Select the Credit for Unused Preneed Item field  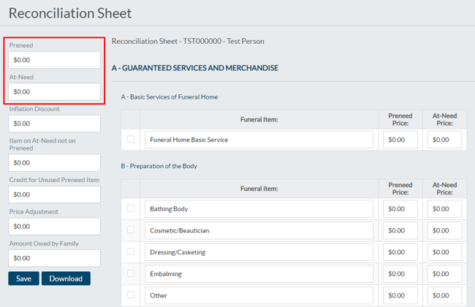pyautogui.click(x=55, y=194)
